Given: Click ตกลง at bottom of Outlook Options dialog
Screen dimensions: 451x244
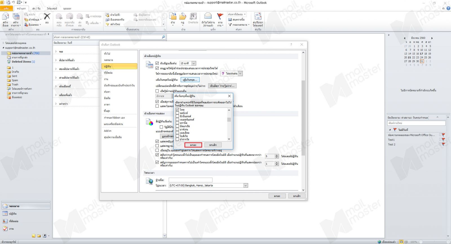Looking at the screenshot, I should click(x=277, y=196).
